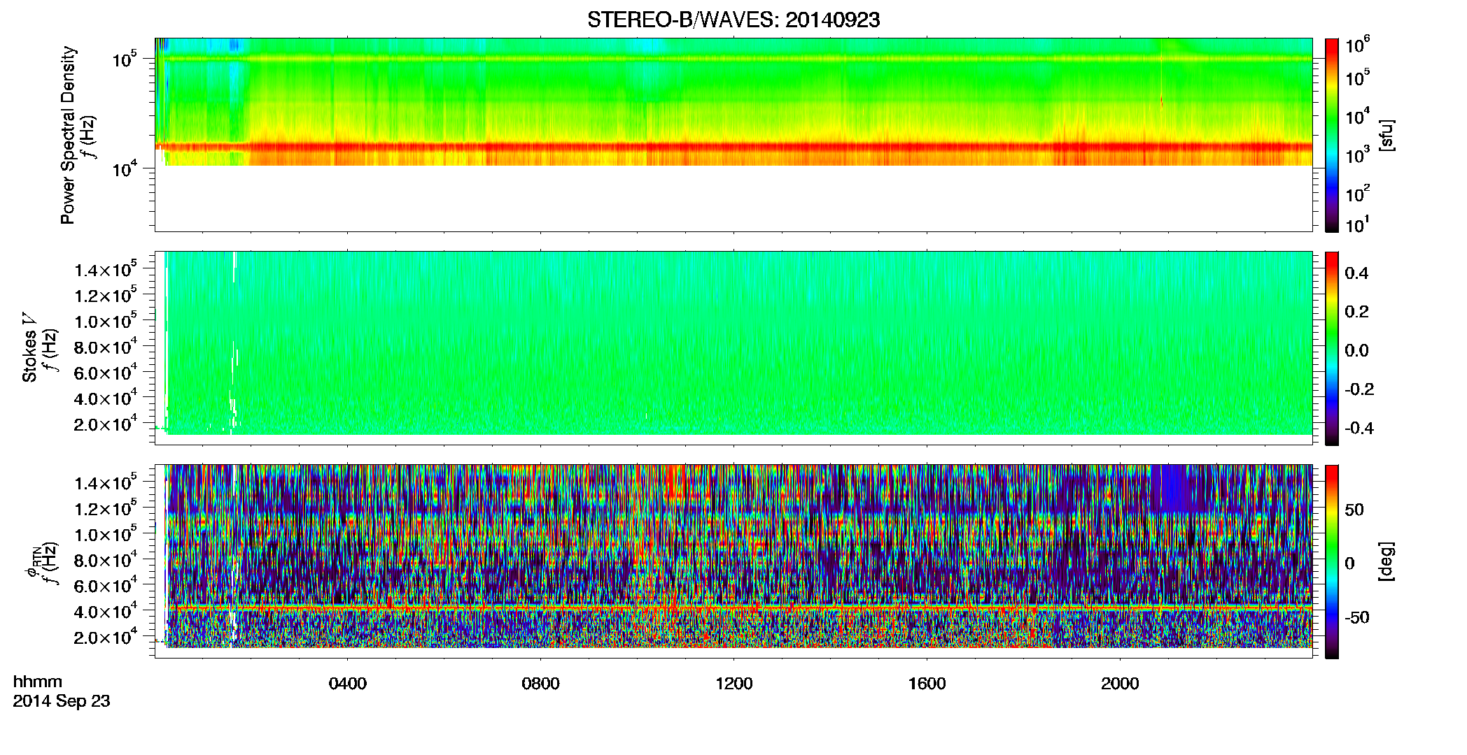1467x755 pixels.
Task: Click the 1.4×10^5 tick on Stokes V axis
Action: tap(106, 271)
